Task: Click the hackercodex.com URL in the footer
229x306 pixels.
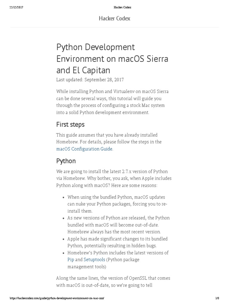Action: [x=57, y=298]
